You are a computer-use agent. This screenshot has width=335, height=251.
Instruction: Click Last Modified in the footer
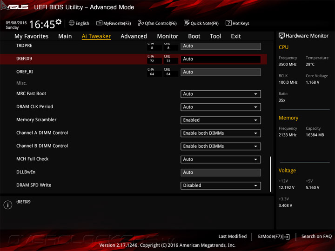click(x=233, y=236)
